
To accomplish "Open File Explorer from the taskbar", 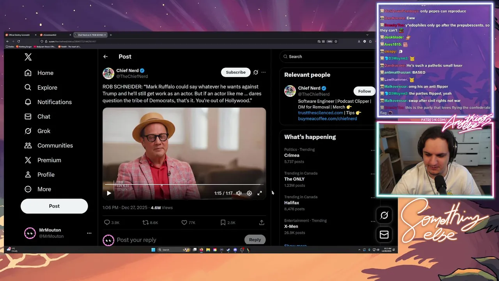I will click(208, 250).
